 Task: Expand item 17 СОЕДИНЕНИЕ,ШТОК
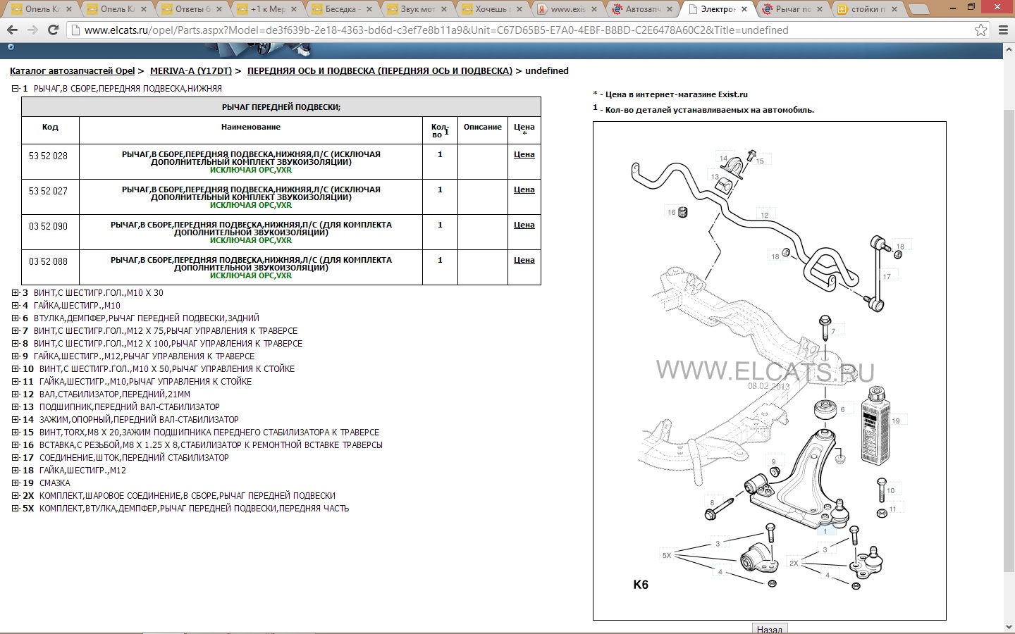click(16, 458)
